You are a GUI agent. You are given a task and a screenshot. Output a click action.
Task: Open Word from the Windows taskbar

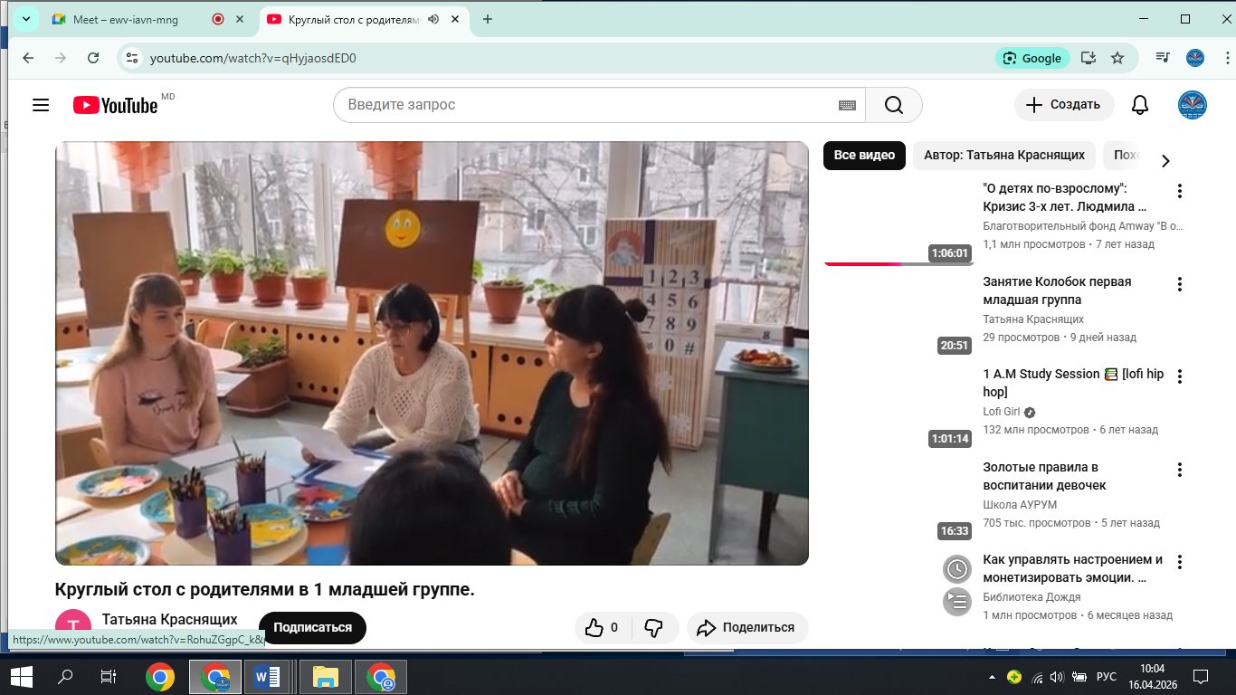(x=267, y=676)
